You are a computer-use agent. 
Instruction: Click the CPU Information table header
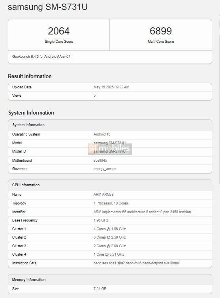(x=110, y=185)
